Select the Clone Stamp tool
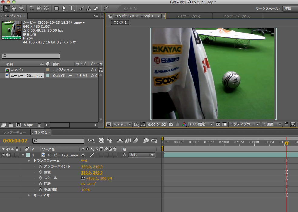 coord(89,9)
